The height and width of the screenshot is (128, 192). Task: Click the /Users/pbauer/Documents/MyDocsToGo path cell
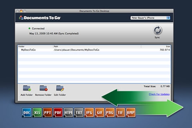tap(76, 50)
